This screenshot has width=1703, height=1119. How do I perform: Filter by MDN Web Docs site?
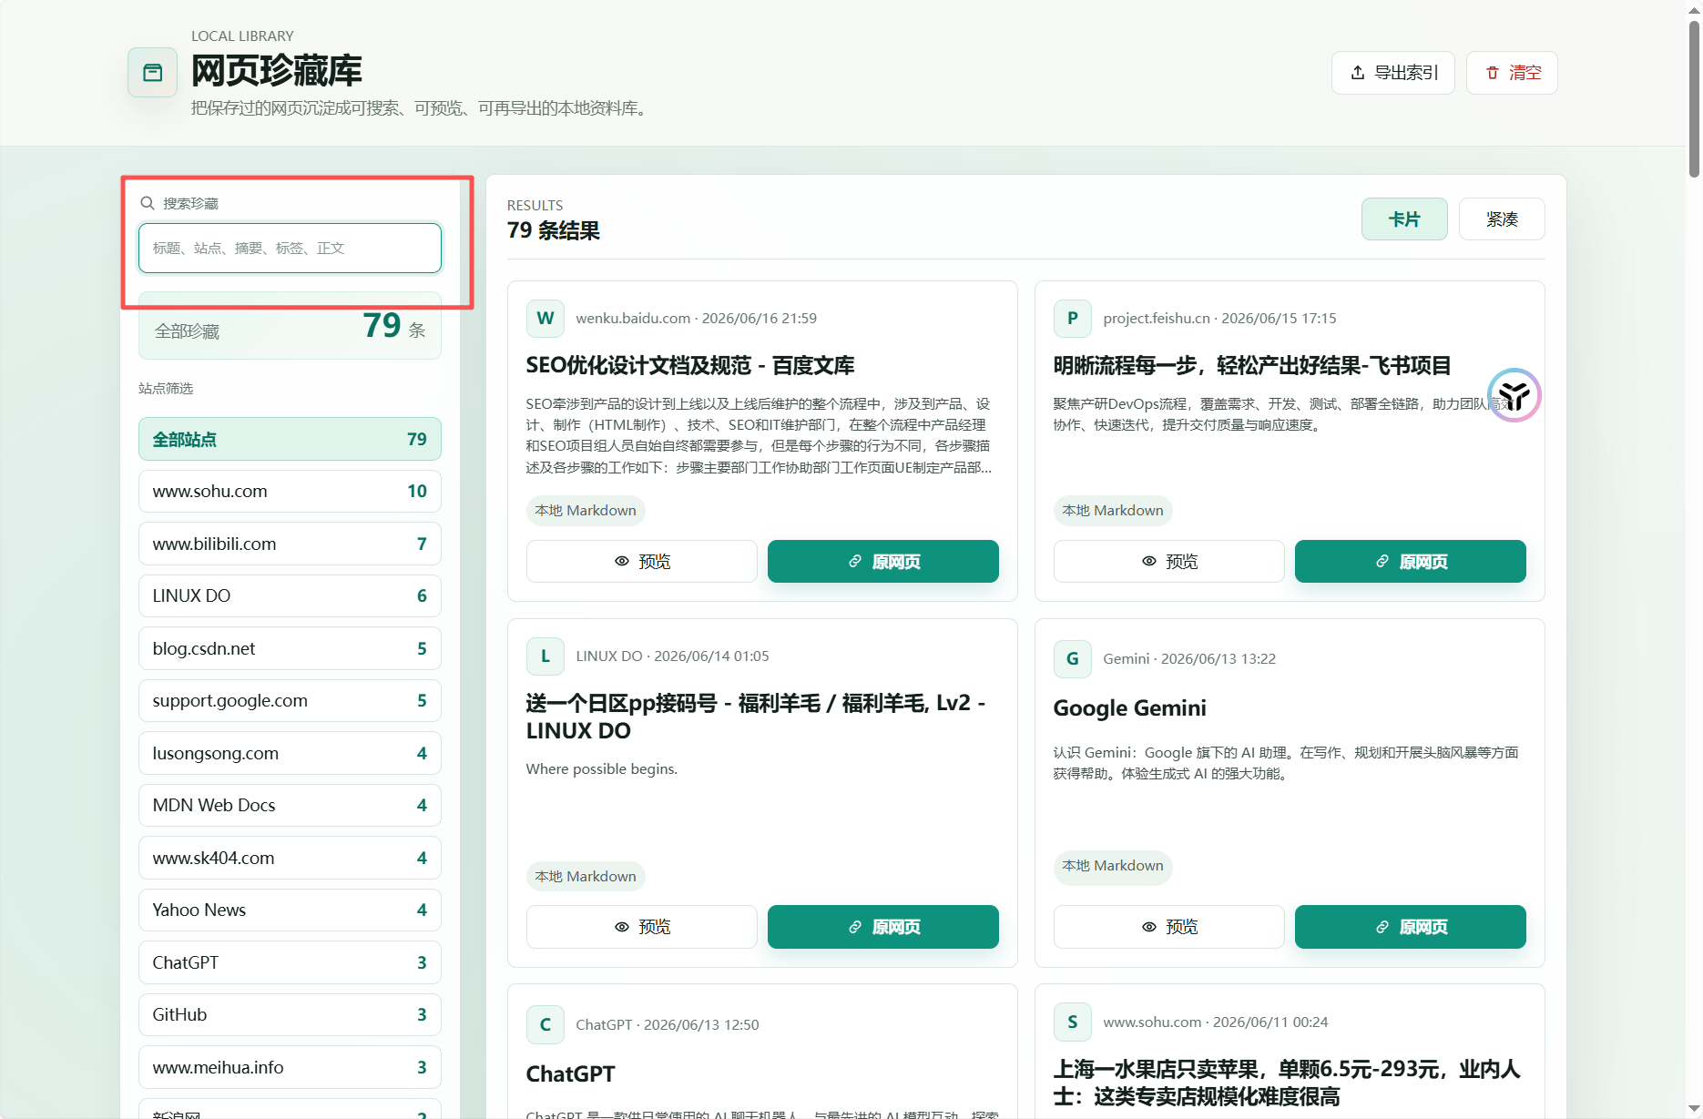tap(290, 806)
